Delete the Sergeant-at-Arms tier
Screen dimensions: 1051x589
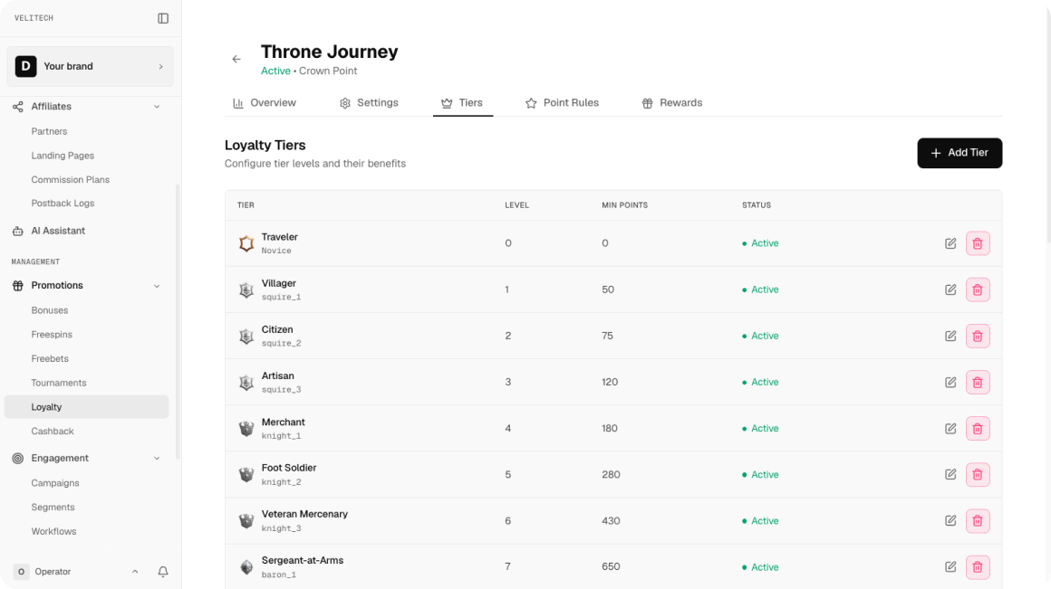[978, 567]
